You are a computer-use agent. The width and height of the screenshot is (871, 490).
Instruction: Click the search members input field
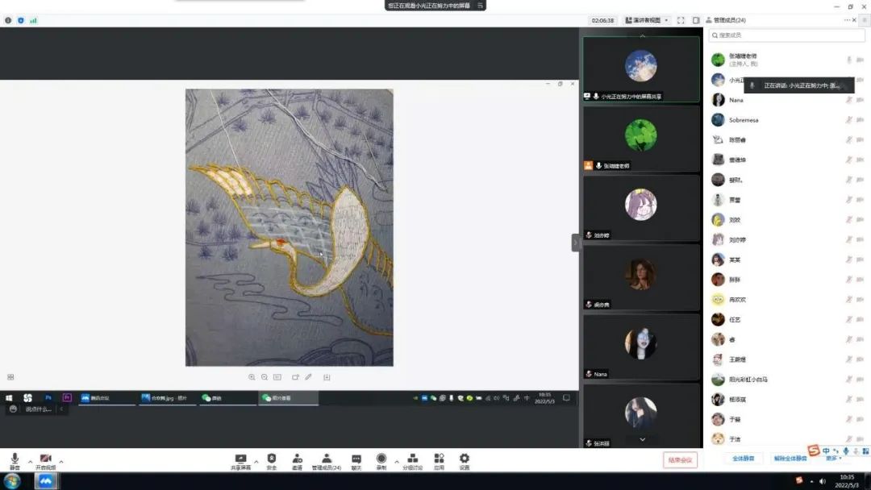point(787,35)
